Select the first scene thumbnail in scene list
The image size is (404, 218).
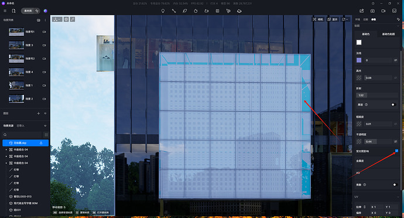(x=16, y=32)
